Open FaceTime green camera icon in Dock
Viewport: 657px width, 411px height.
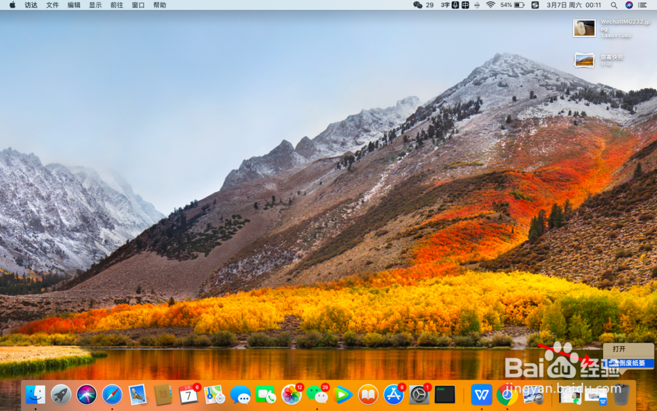pyautogui.click(x=265, y=395)
